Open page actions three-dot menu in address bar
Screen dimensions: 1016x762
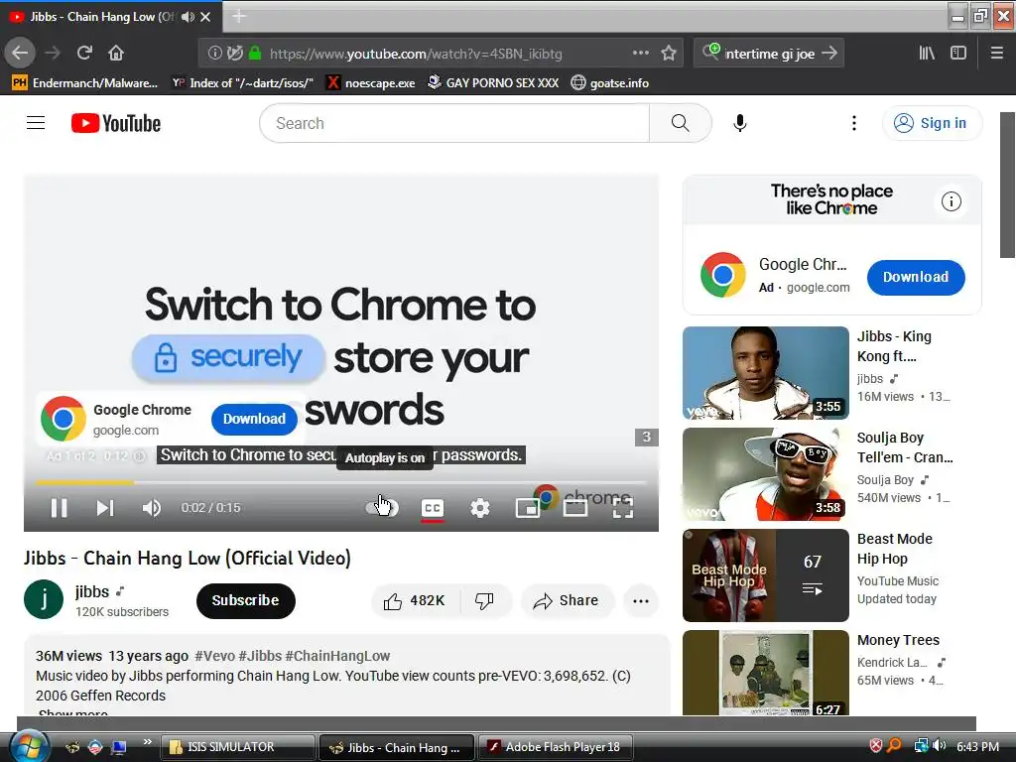[640, 54]
